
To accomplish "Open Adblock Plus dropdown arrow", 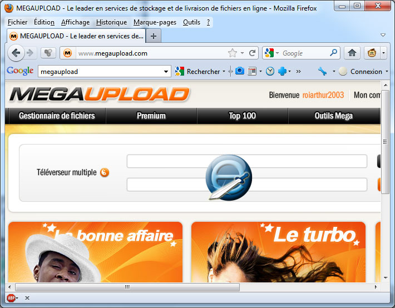I will [17, 298].
